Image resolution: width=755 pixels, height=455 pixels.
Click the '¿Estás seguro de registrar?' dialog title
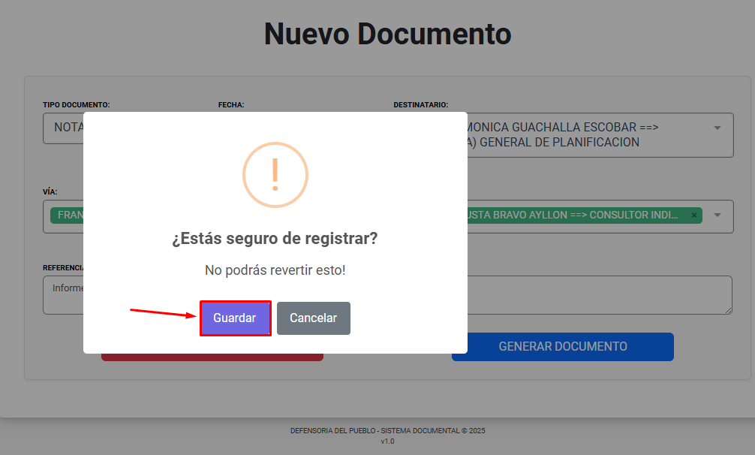pyautogui.click(x=275, y=239)
